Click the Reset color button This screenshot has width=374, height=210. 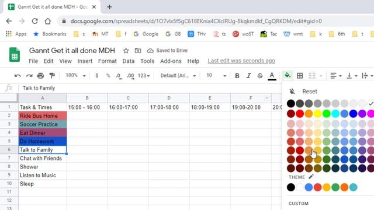coord(310,92)
